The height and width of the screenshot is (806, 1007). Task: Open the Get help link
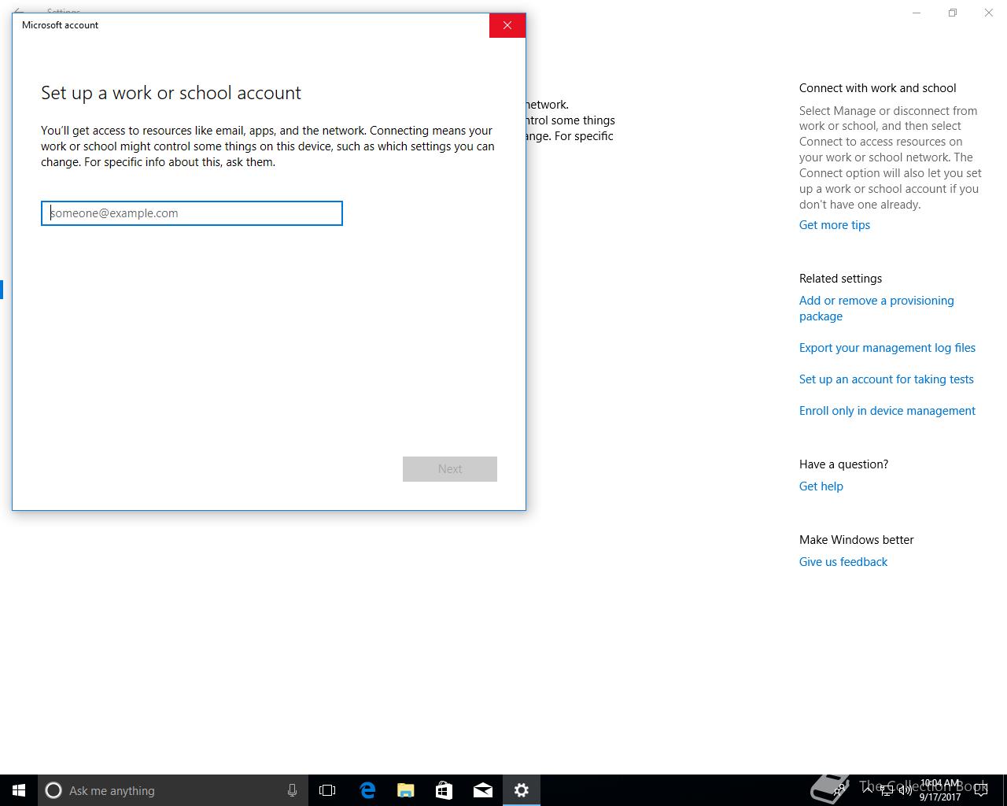821,486
